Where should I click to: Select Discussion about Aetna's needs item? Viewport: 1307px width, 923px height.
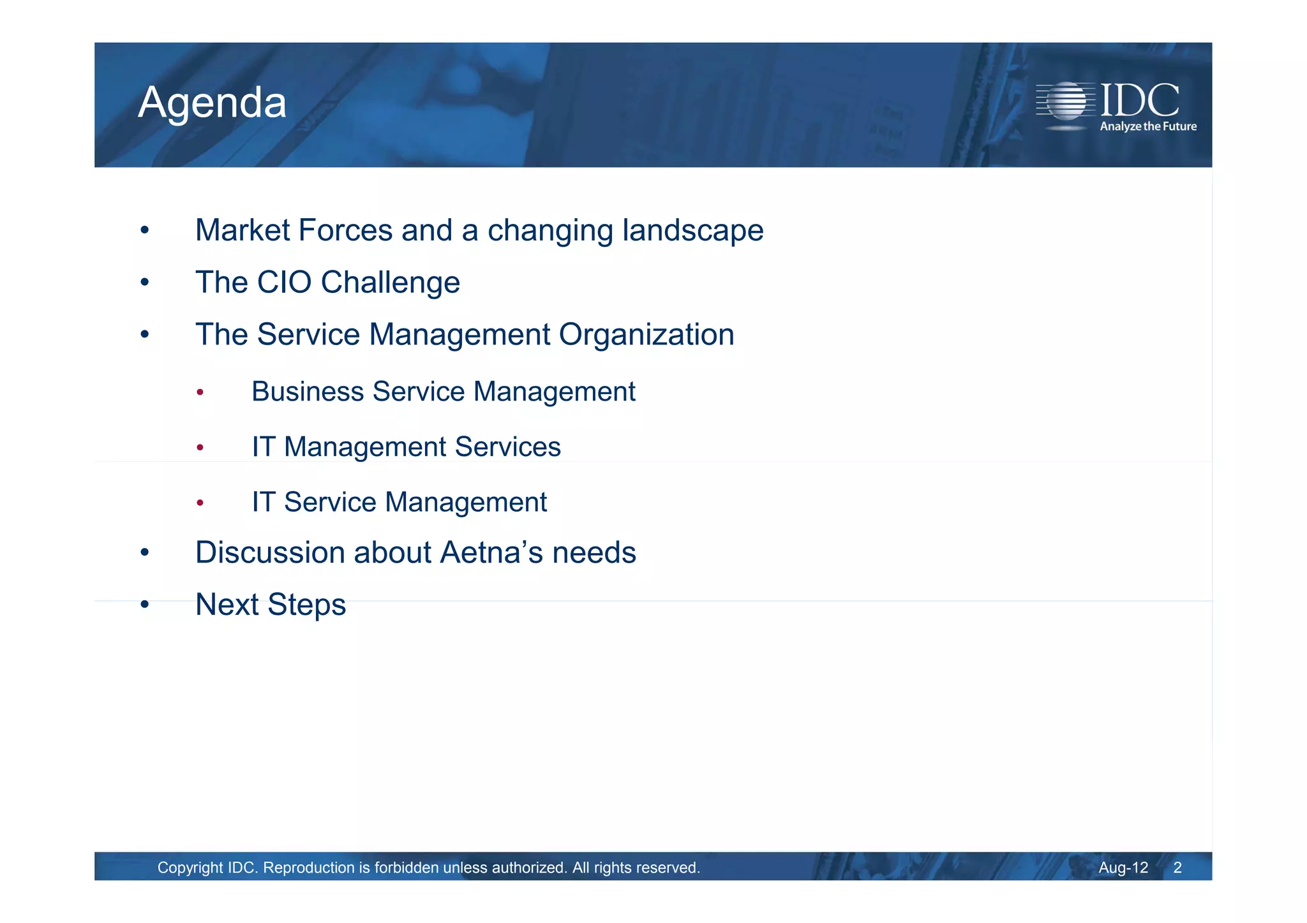(x=415, y=552)
